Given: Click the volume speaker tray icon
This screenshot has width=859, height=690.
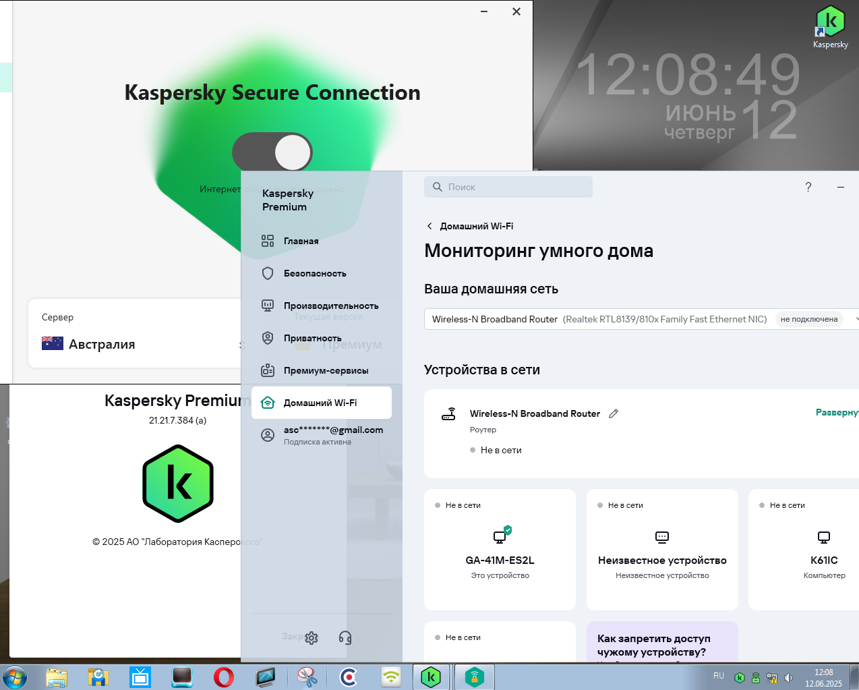Looking at the screenshot, I should [788, 678].
